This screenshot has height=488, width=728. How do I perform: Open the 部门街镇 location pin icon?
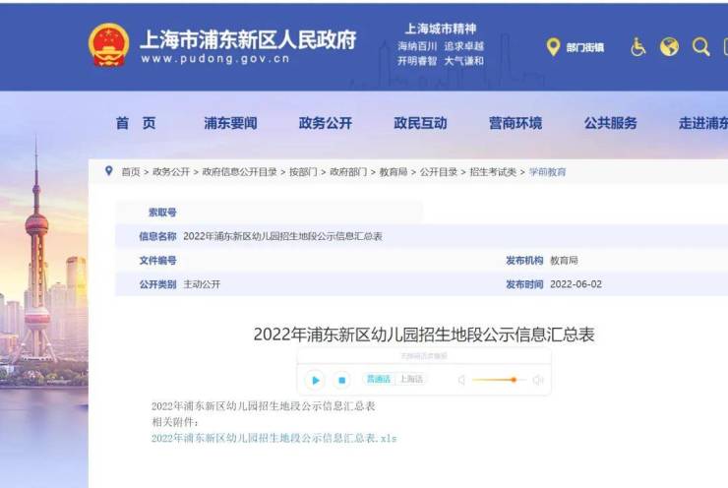coord(553,47)
